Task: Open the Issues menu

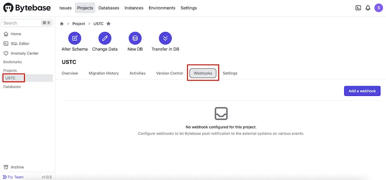Action: click(x=66, y=8)
